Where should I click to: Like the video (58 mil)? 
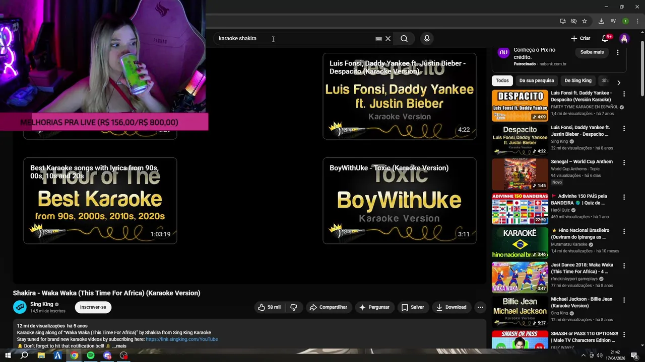click(269, 307)
